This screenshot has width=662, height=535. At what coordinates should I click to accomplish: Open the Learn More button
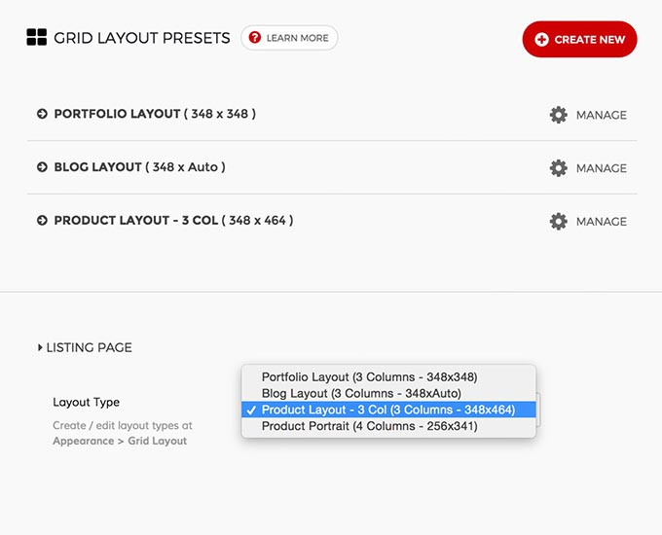pos(289,38)
